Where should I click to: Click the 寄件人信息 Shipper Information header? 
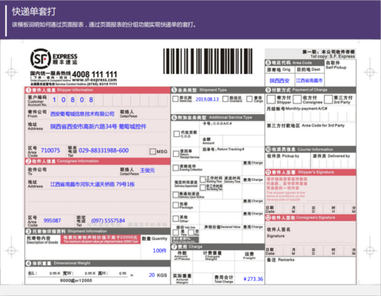click(x=98, y=90)
